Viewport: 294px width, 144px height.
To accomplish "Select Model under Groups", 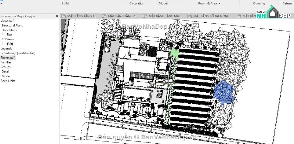I will tap(6, 76).
